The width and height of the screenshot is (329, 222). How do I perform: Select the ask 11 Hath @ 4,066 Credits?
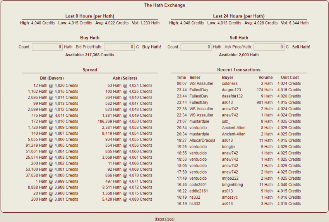click(130, 163)
